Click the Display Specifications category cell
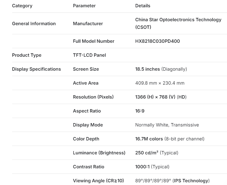The height and width of the screenshot is (185, 227). [36, 69]
